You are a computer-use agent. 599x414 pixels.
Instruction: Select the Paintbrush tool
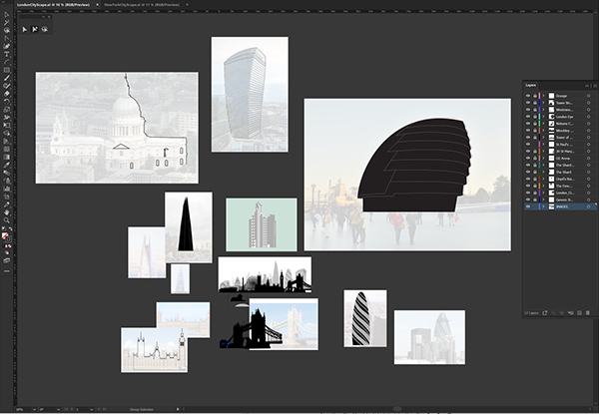7,78
